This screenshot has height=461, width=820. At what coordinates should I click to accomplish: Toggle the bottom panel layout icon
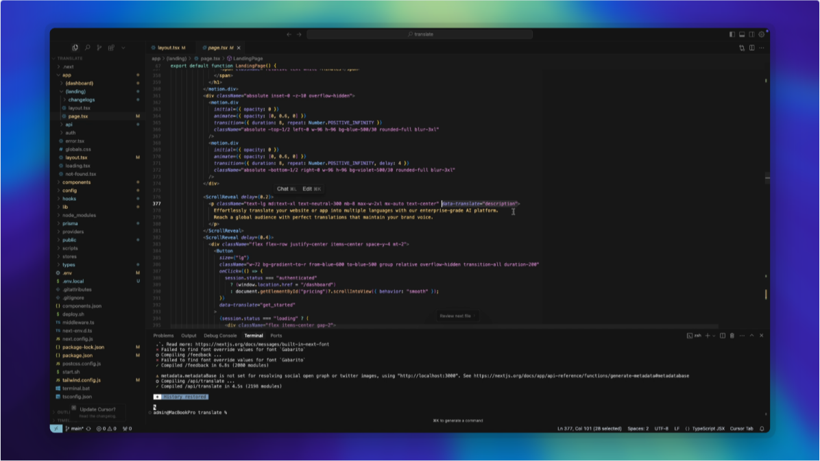[742, 34]
